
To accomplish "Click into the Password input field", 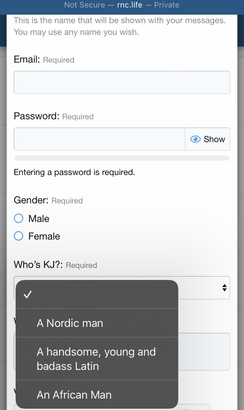I will (99, 139).
